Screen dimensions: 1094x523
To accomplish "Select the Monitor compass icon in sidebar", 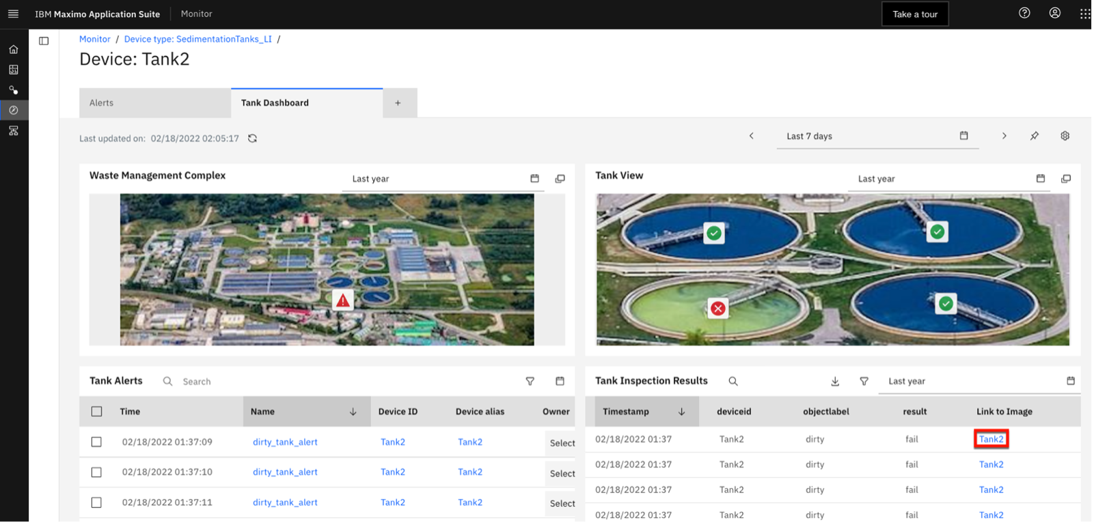I will point(14,110).
